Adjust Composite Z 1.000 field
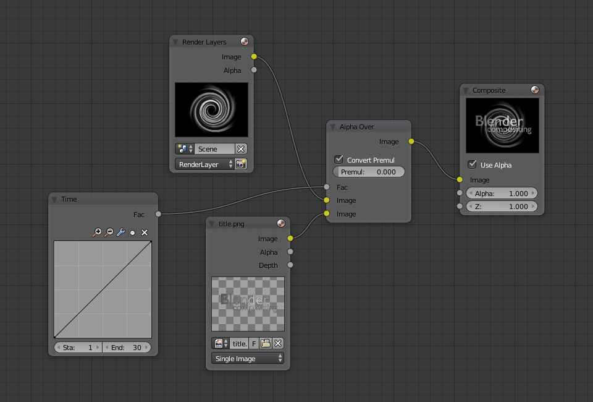This screenshot has height=402, width=593. pos(502,207)
